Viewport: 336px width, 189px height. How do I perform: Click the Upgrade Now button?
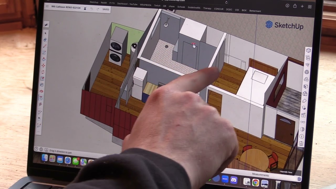tap(286, 172)
